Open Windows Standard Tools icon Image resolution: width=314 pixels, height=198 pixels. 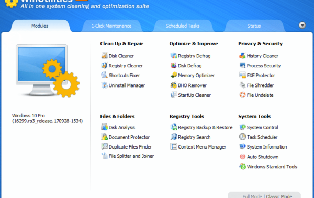pyautogui.click(x=242, y=167)
